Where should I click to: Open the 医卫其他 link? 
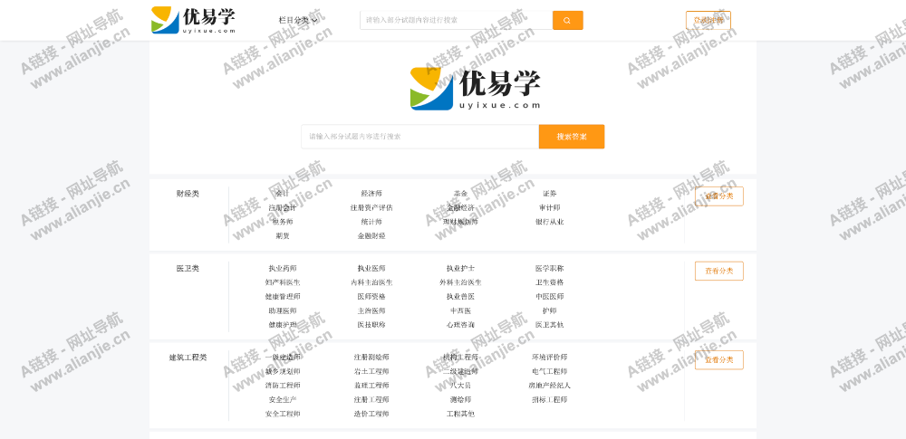click(x=550, y=325)
